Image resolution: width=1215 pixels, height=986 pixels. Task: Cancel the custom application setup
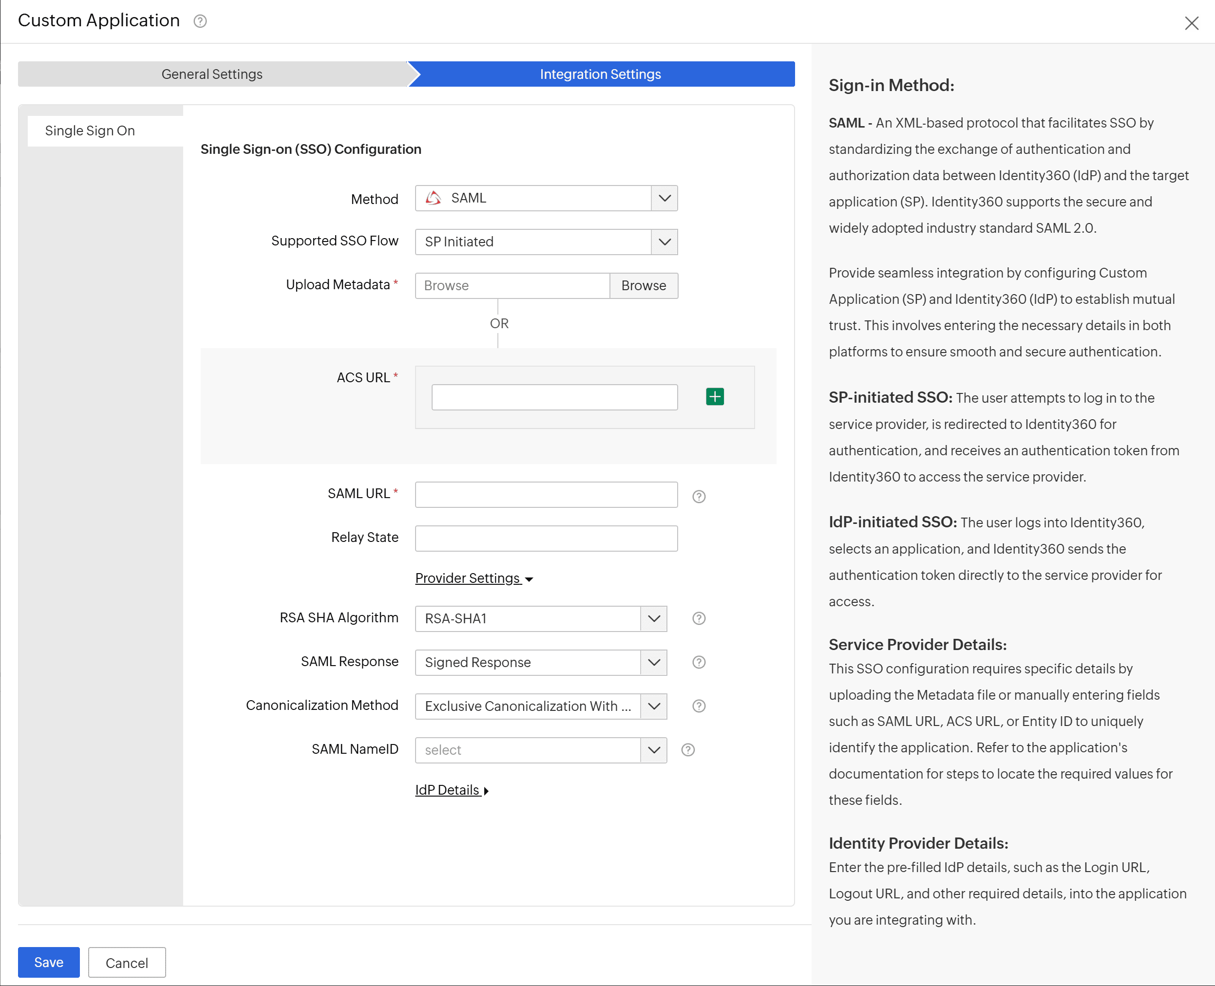point(127,962)
